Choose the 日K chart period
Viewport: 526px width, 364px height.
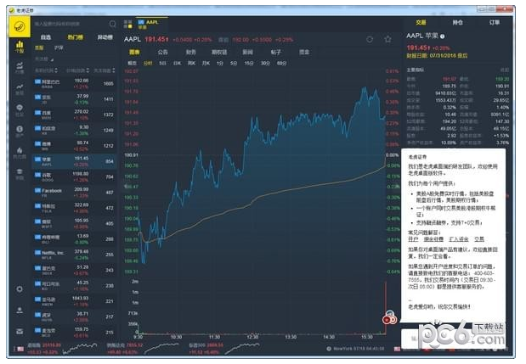[x=177, y=63]
